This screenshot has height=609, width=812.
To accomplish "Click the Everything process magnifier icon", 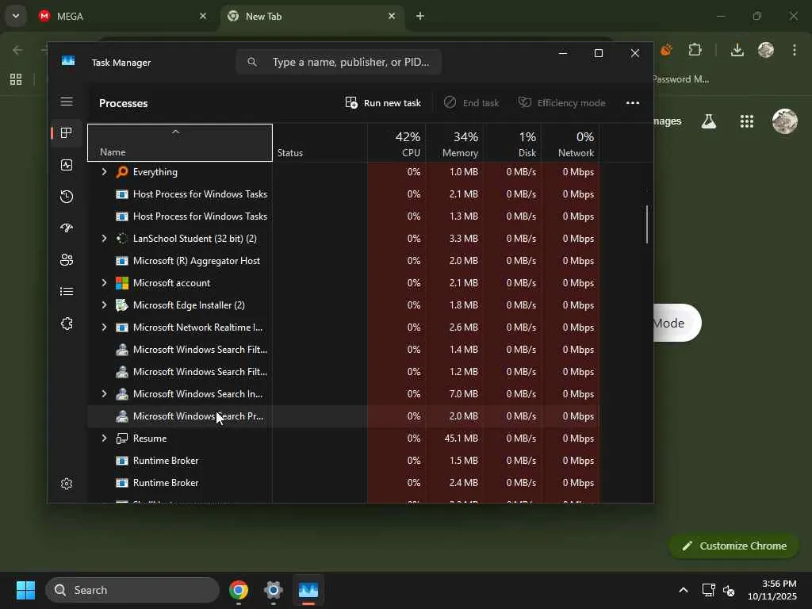I will pos(121,172).
